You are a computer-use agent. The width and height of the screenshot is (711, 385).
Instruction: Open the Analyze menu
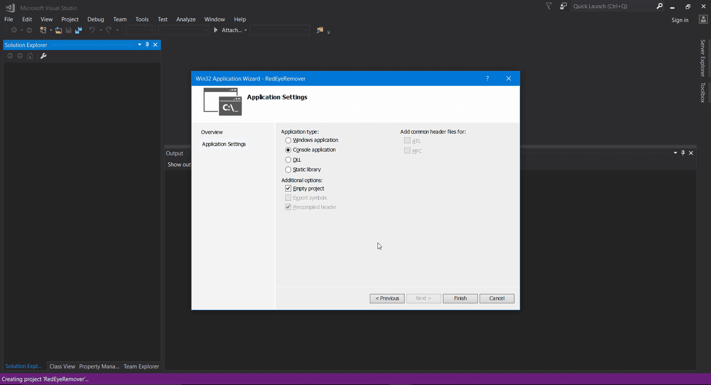point(186,19)
